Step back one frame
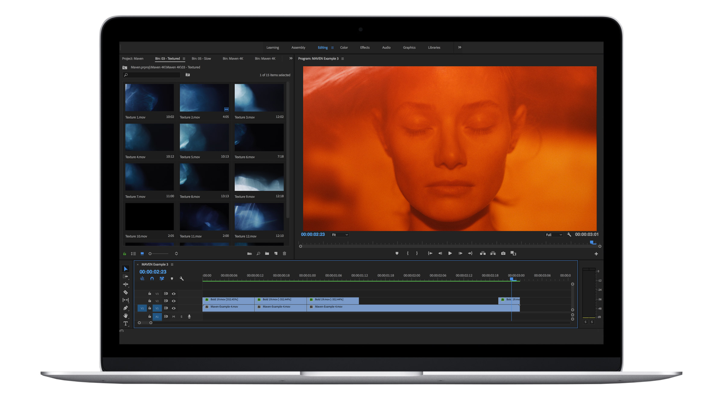The width and height of the screenshot is (724, 399). 440,253
